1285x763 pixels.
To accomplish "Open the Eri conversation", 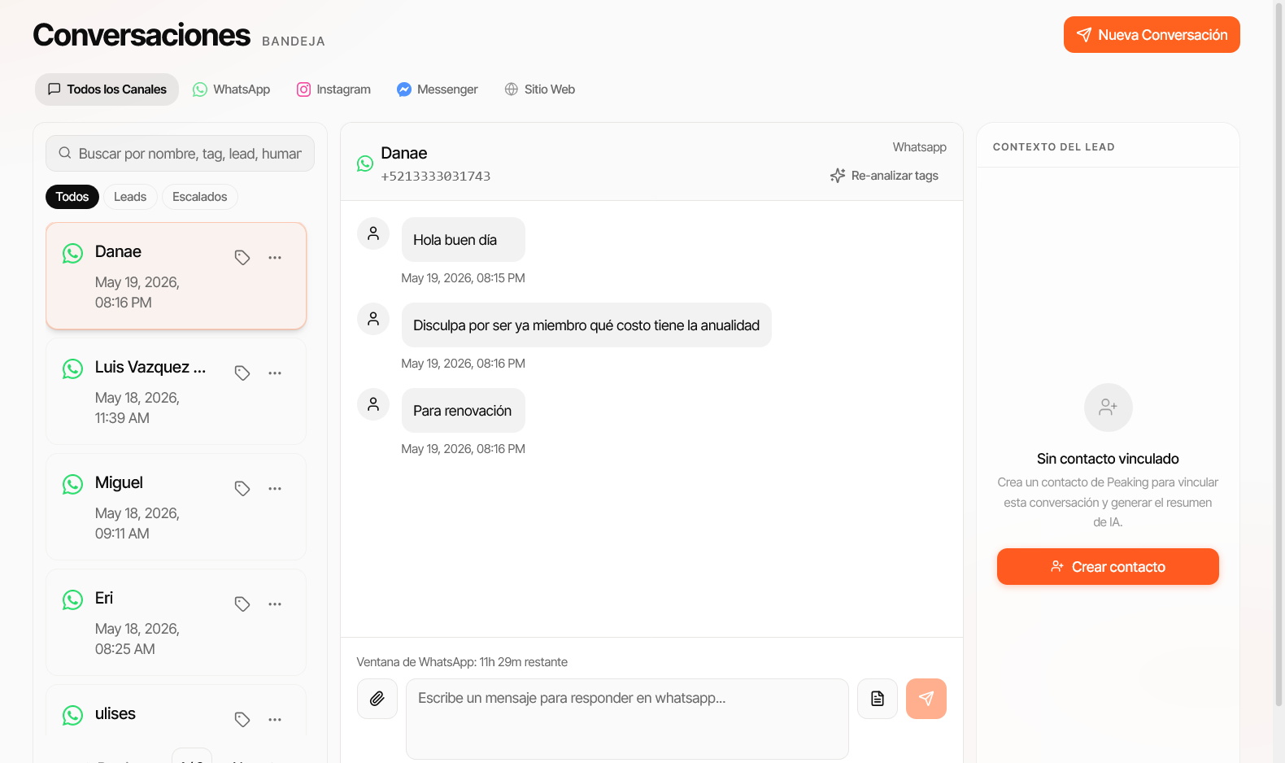I will (176, 622).
